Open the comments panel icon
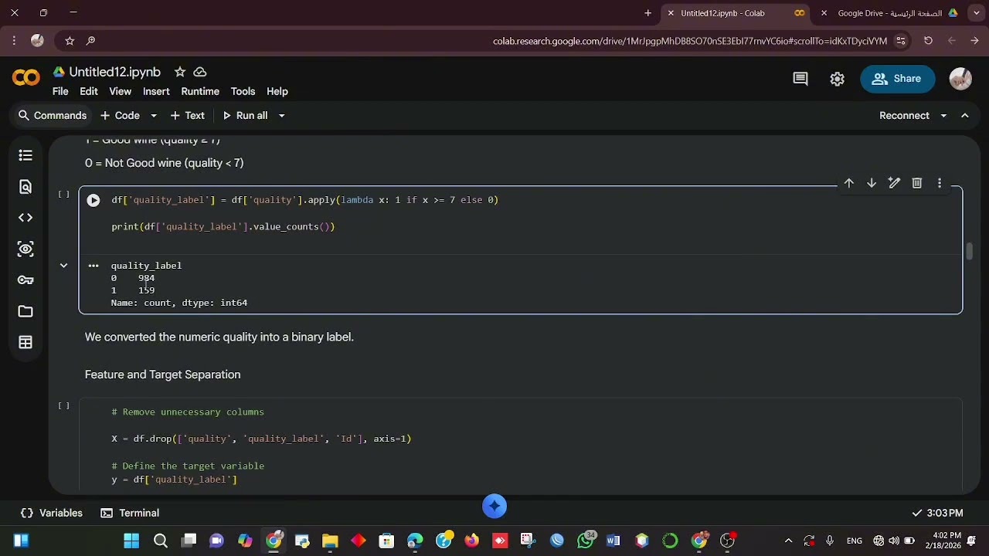 (800, 79)
